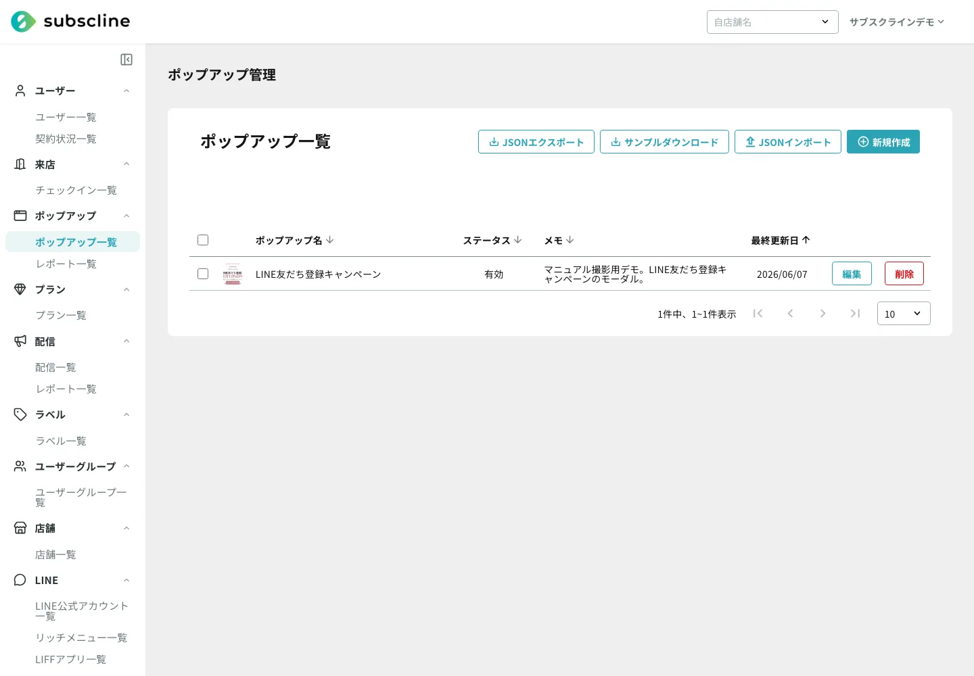Open the rows-per-page dropdown showing 10
The width and height of the screenshot is (974, 676).
[x=904, y=314]
